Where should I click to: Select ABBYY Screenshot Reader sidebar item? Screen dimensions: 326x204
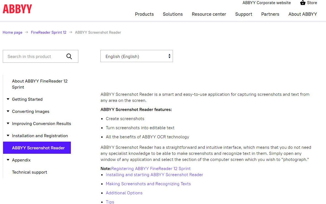click(37, 148)
